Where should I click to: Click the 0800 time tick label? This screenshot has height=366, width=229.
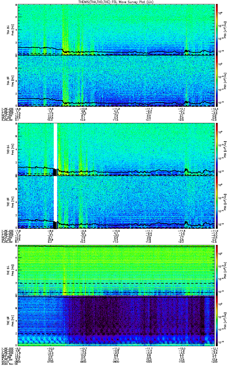pos(83,361)
